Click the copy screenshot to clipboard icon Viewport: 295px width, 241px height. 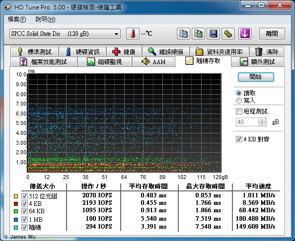[198, 34]
